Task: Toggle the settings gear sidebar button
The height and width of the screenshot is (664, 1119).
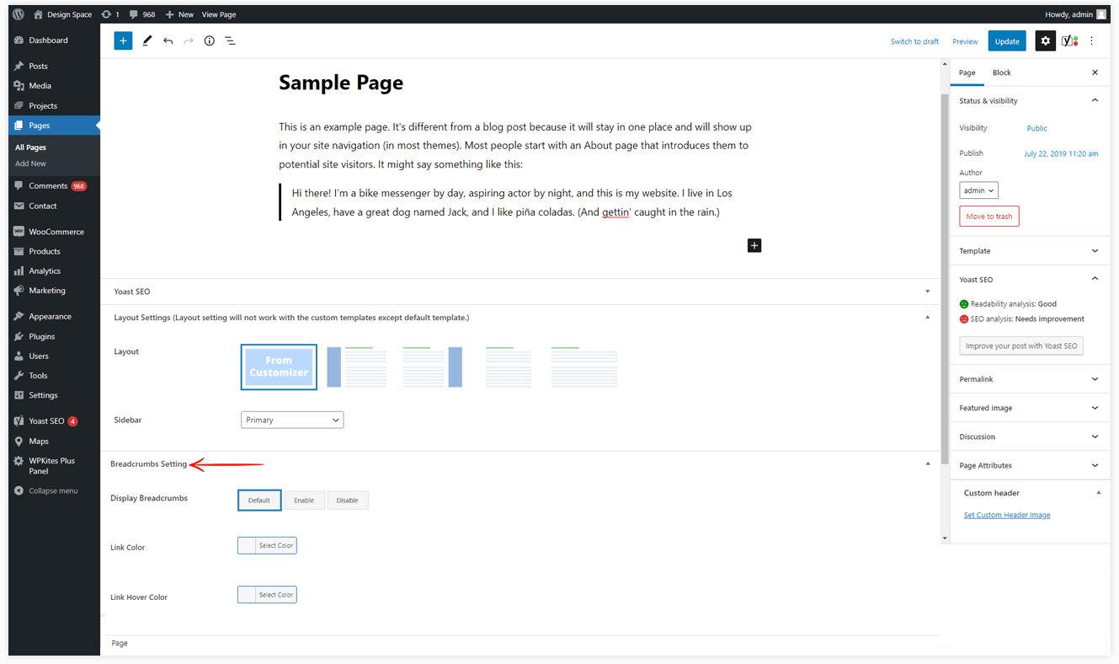Action: click(x=1046, y=40)
